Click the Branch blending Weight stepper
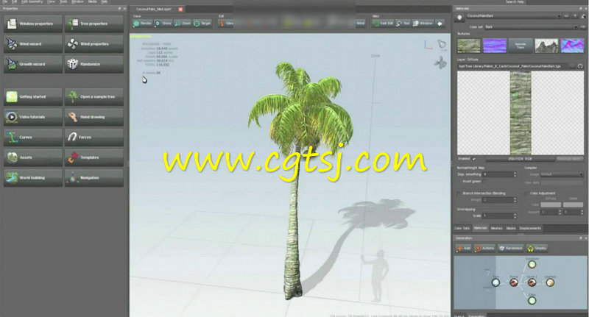The width and height of the screenshot is (589, 317). tap(515, 200)
